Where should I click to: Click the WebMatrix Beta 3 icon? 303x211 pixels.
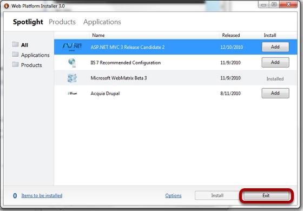pyautogui.click(x=72, y=78)
